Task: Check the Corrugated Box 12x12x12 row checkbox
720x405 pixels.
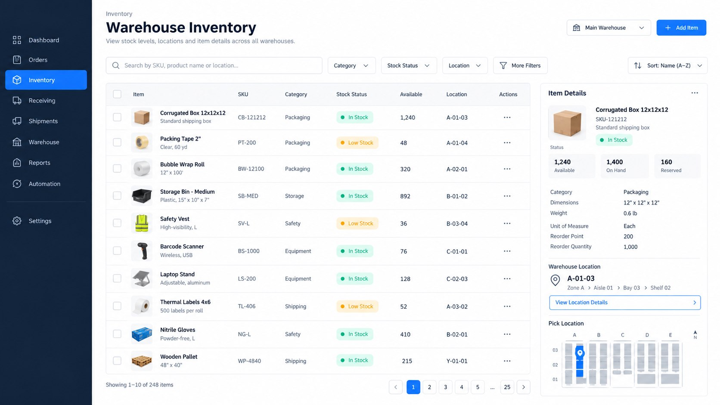Action: [x=117, y=117]
